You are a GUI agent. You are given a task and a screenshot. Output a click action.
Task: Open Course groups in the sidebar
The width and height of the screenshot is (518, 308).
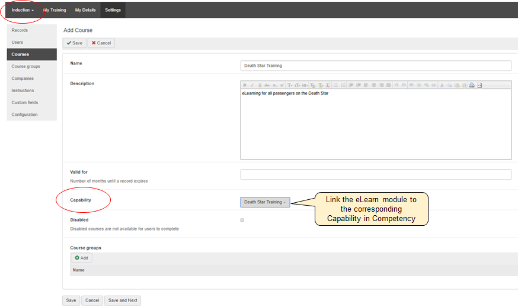coord(26,66)
